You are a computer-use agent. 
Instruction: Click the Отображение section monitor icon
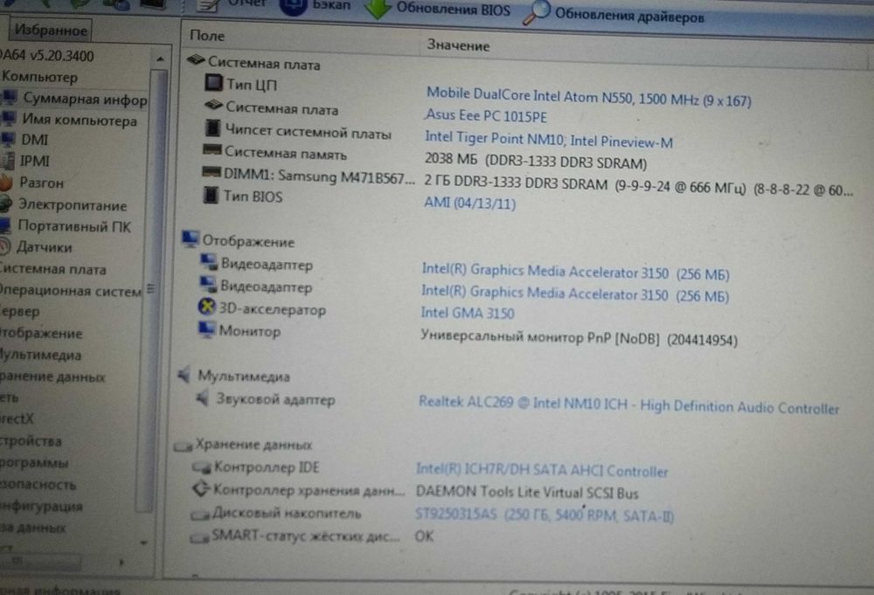click(190, 239)
